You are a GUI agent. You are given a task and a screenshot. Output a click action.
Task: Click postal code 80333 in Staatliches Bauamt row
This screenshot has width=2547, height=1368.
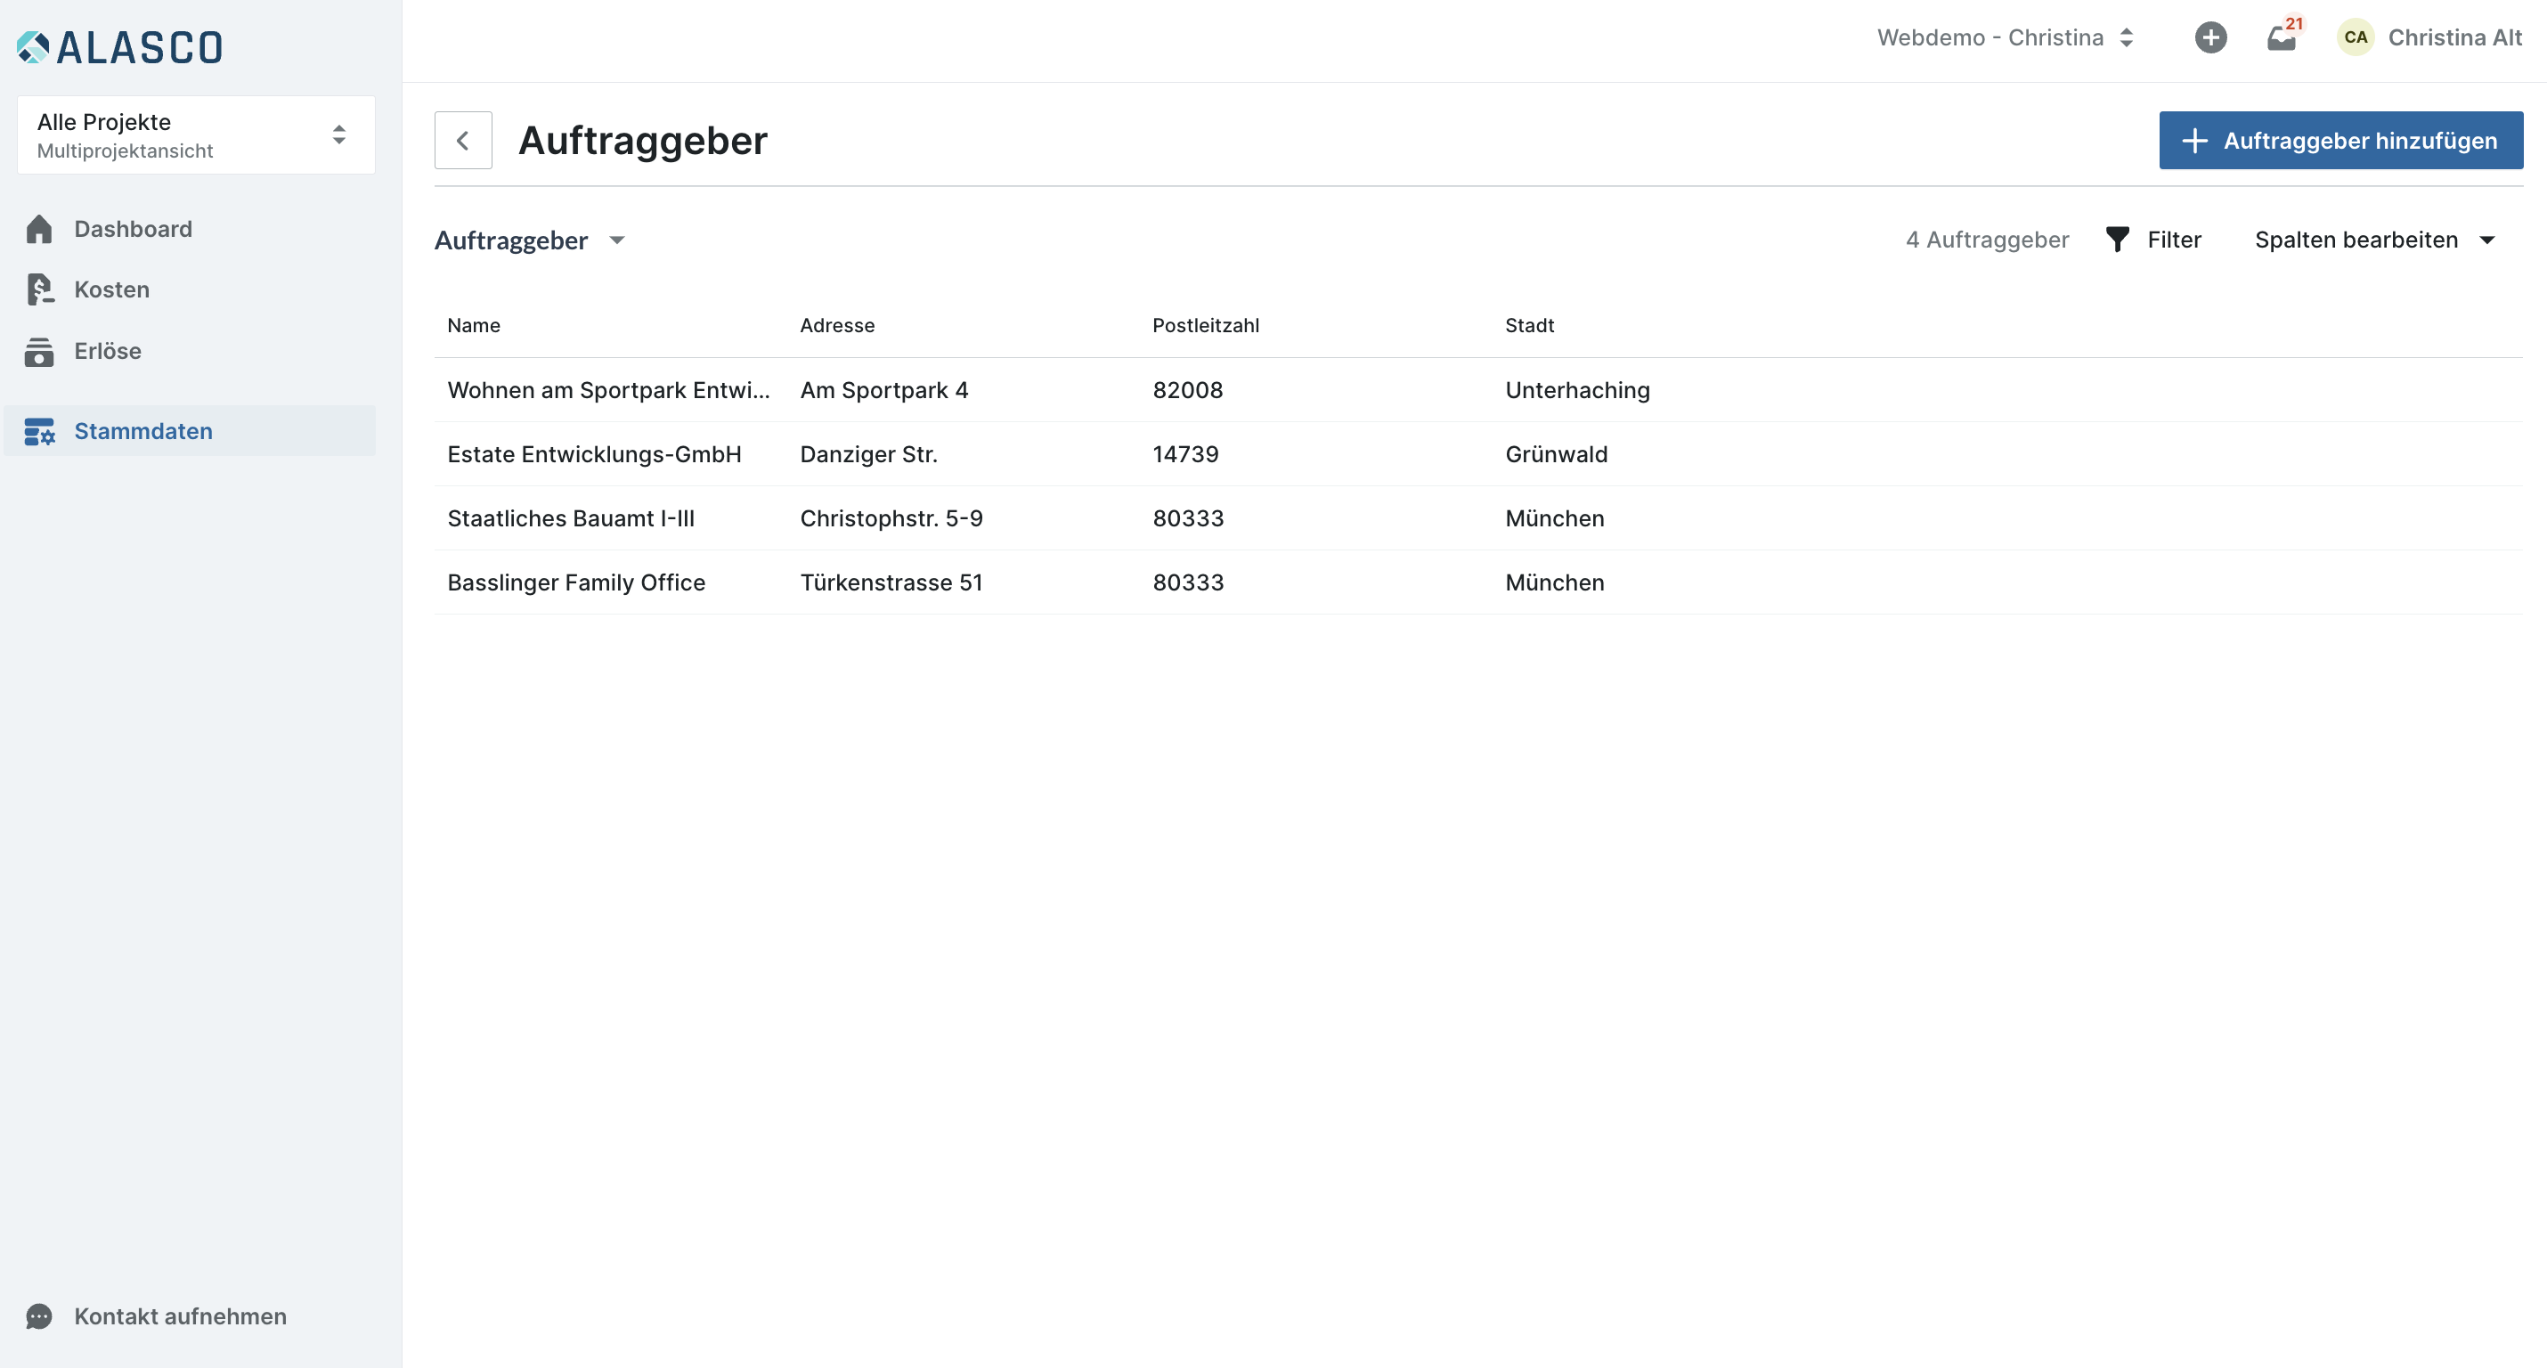pos(1187,518)
